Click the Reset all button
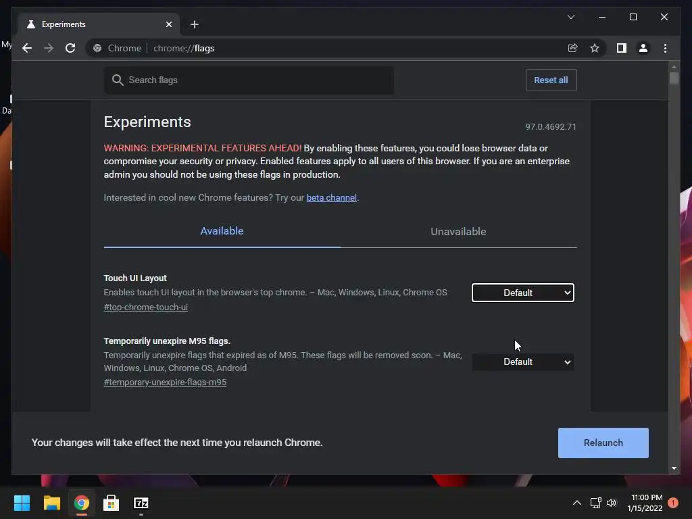 (x=551, y=80)
